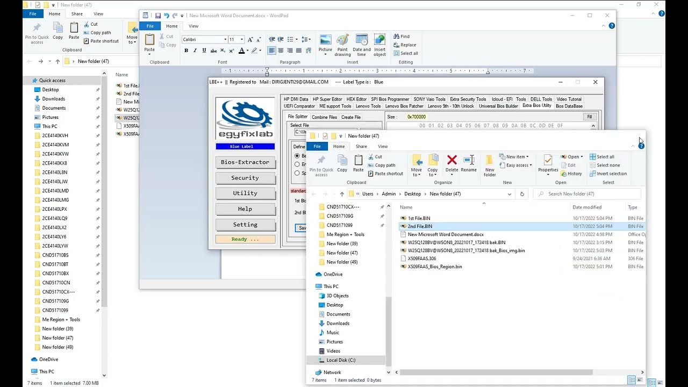Click Utility button in LBE++ sidebar
The image size is (688, 387).
tap(245, 193)
